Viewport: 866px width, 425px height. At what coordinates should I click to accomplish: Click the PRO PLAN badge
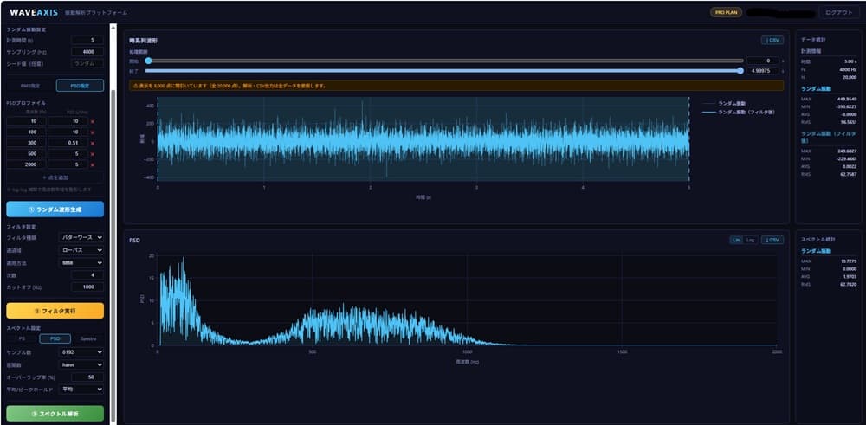[x=726, y=12]
